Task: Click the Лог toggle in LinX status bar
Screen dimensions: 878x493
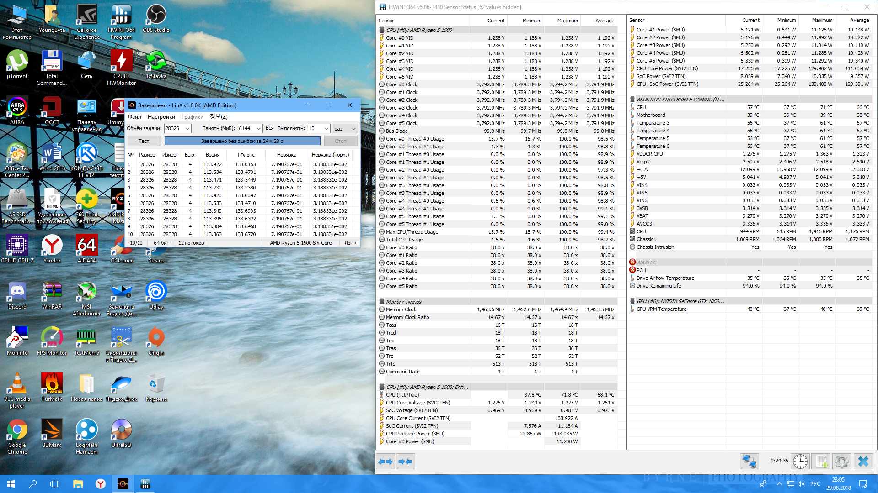Action: 350,243
